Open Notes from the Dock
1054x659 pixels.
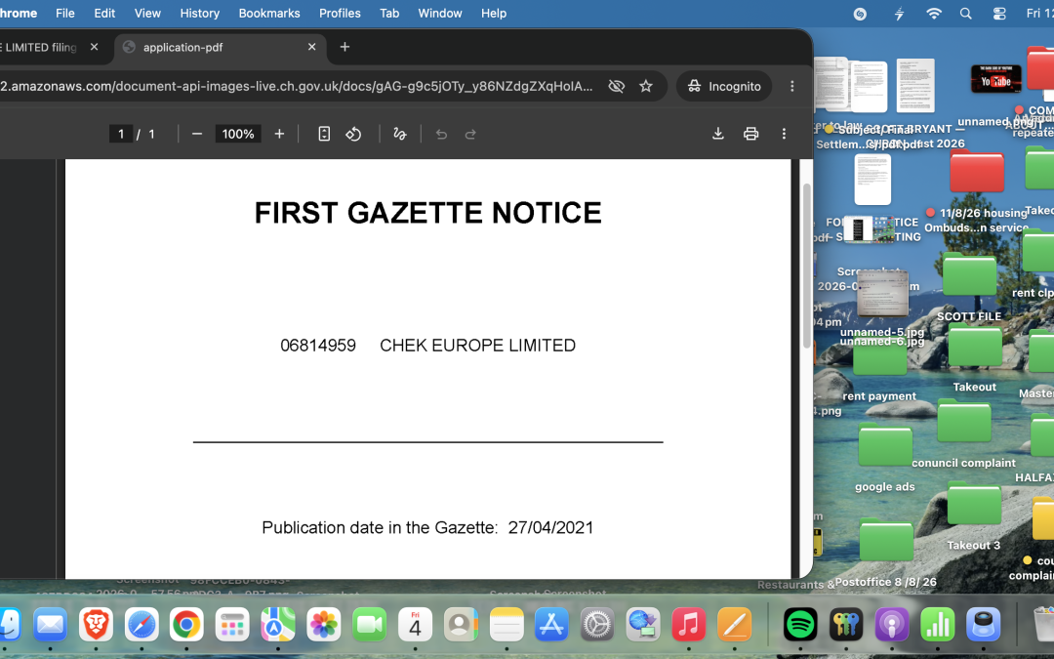tap(507, 625)
